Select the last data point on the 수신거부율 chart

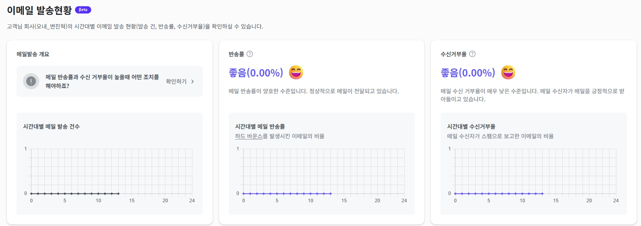[x=542, y=194]
